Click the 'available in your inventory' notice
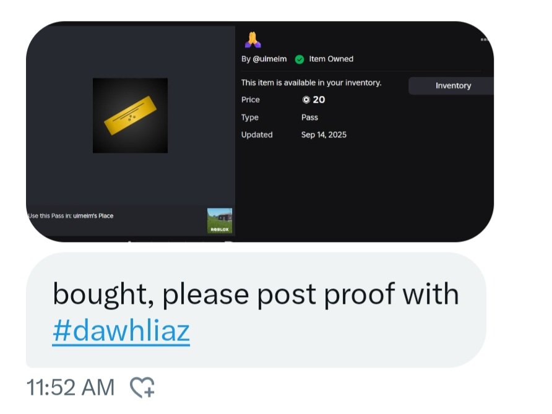 click(x=311, y=83)
